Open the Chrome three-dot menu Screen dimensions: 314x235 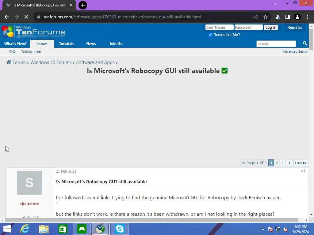coord(307,17)
